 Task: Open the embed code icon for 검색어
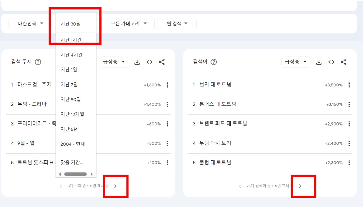(x=331, y=62)
